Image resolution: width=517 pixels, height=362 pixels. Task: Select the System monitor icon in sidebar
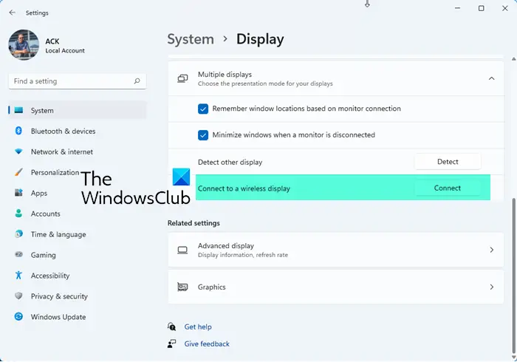(18, 110)
